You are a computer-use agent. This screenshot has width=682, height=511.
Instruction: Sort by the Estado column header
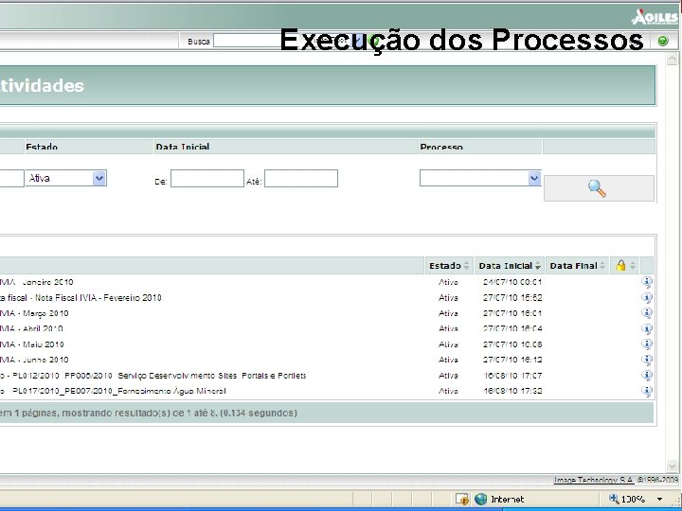pyautogui.click(x=449, y=266)
